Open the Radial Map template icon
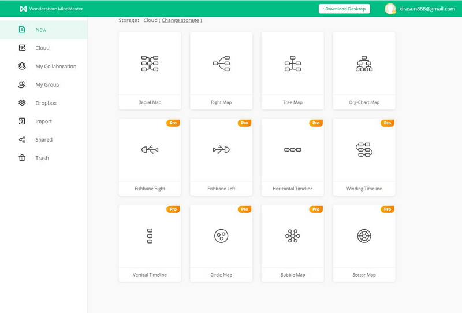 point(150,64)
